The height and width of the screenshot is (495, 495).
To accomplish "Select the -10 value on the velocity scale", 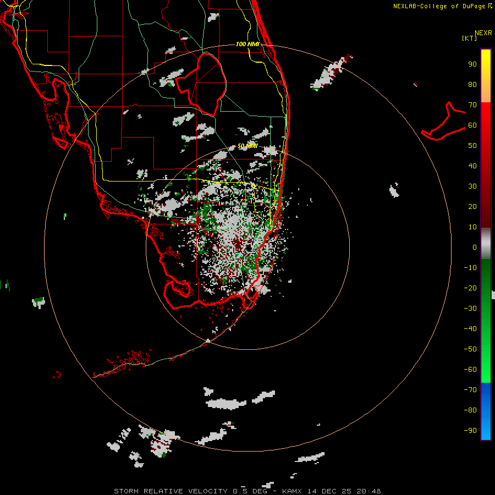I will click(470, 268).
